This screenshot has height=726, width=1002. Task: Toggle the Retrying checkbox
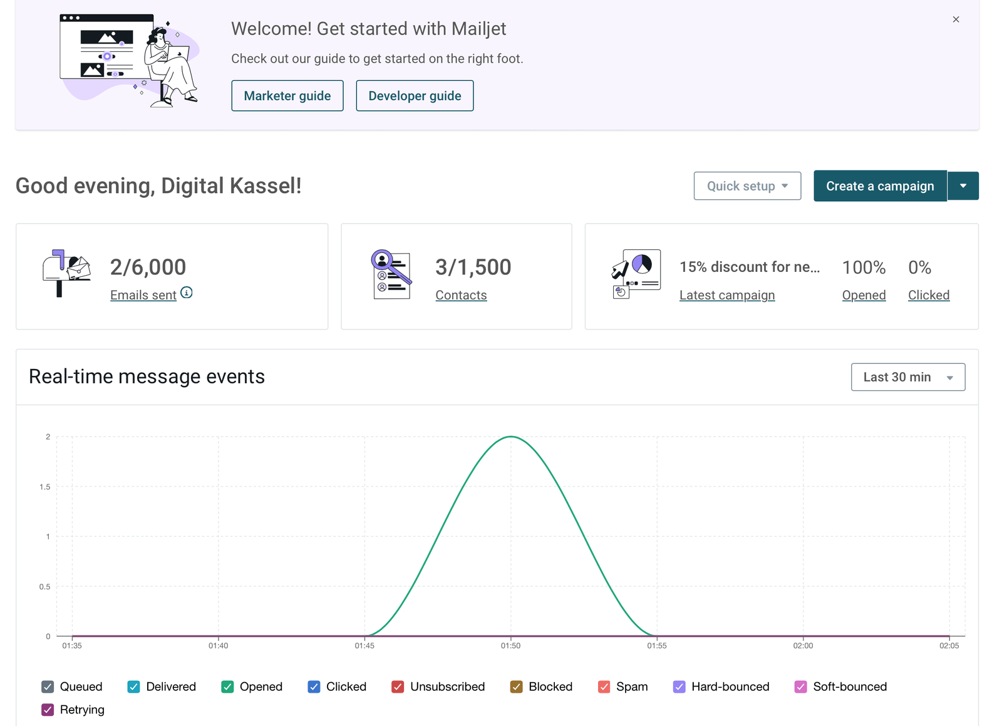[48, 710]
